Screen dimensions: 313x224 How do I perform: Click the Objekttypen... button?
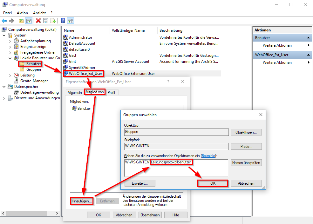pyautogui.click(x=246, y=132)
